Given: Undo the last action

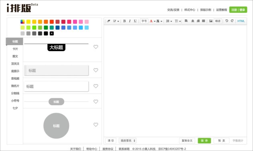Looking at the screenshot, I should [227, 21].
